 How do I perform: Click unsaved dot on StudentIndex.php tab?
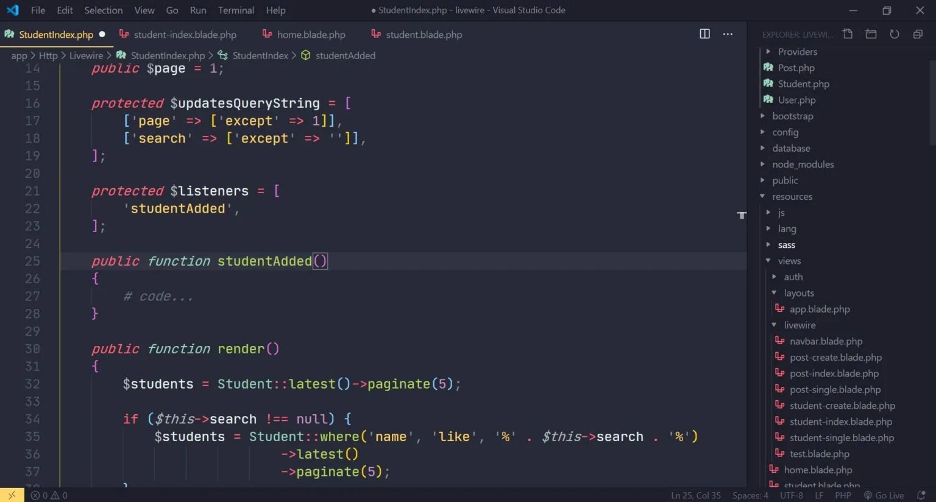pyautogui.click(x=102, y=34)
